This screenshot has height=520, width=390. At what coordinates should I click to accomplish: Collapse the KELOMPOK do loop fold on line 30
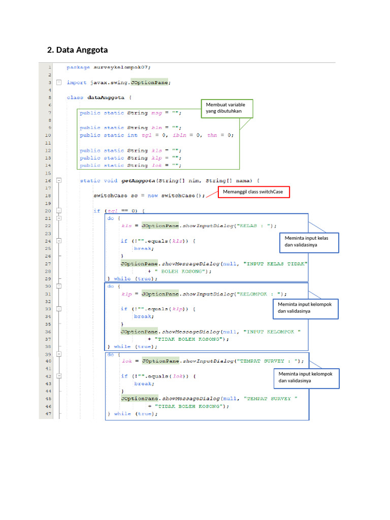(x=59, y=286)
